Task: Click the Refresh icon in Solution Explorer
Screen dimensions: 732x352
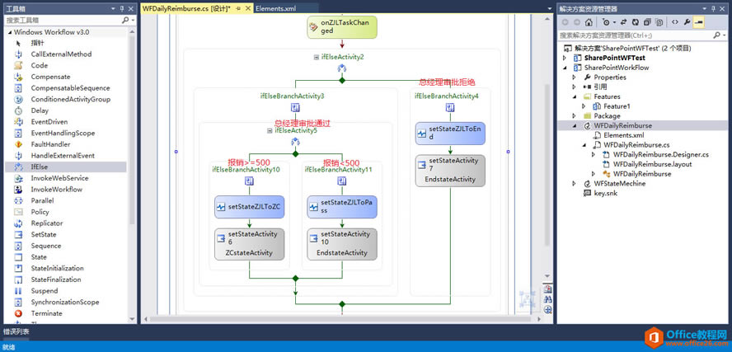Action: click(x=636, y=23)
